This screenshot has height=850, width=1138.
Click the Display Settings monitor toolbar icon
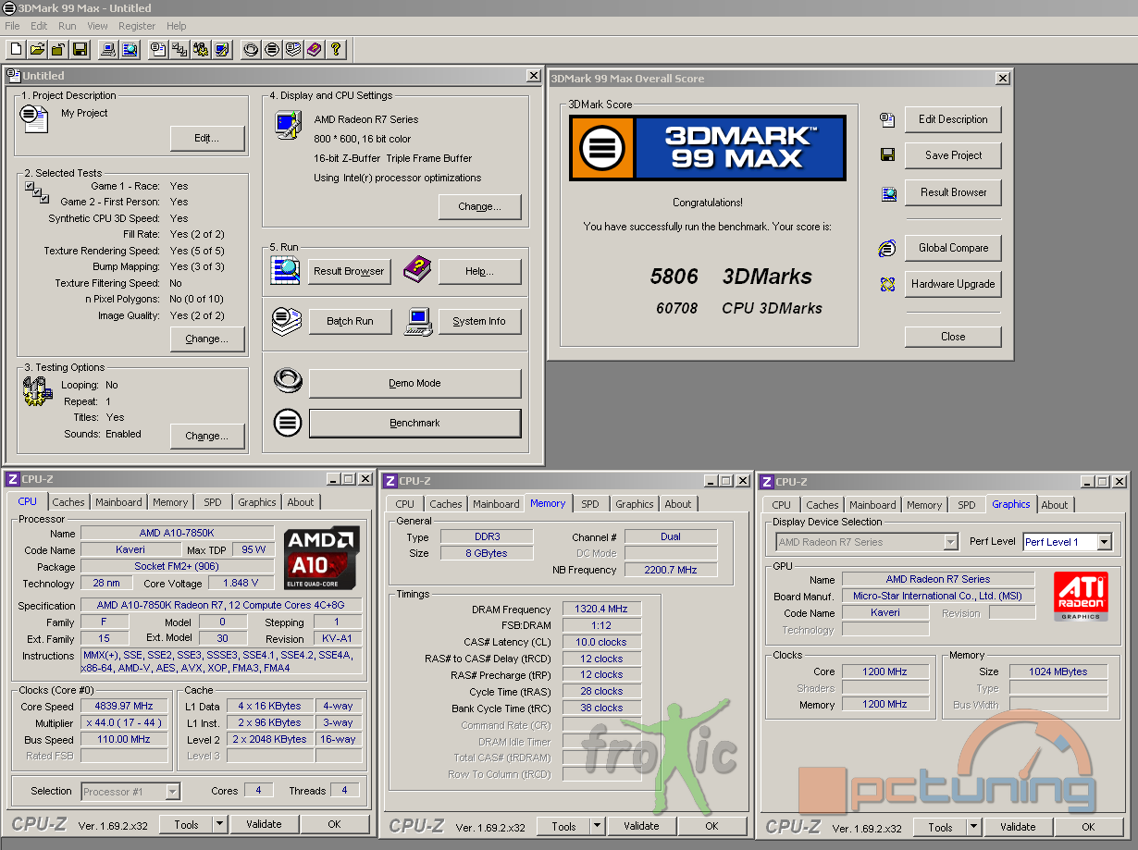click(222, 49)
